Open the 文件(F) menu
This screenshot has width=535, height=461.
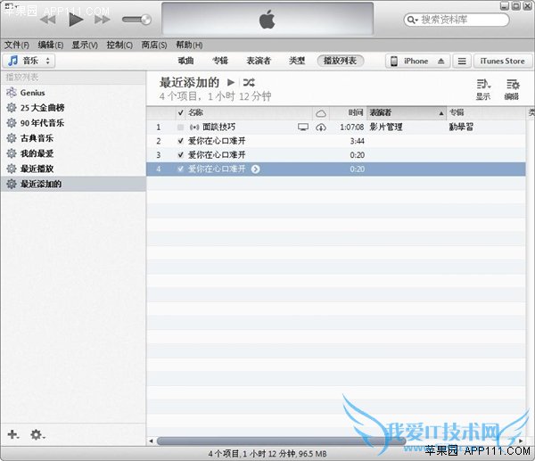(x=16, y=45)
